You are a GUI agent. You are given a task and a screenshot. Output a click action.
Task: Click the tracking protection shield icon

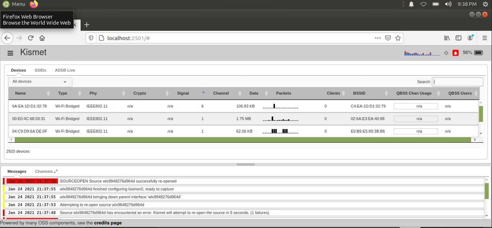(91, 38)
